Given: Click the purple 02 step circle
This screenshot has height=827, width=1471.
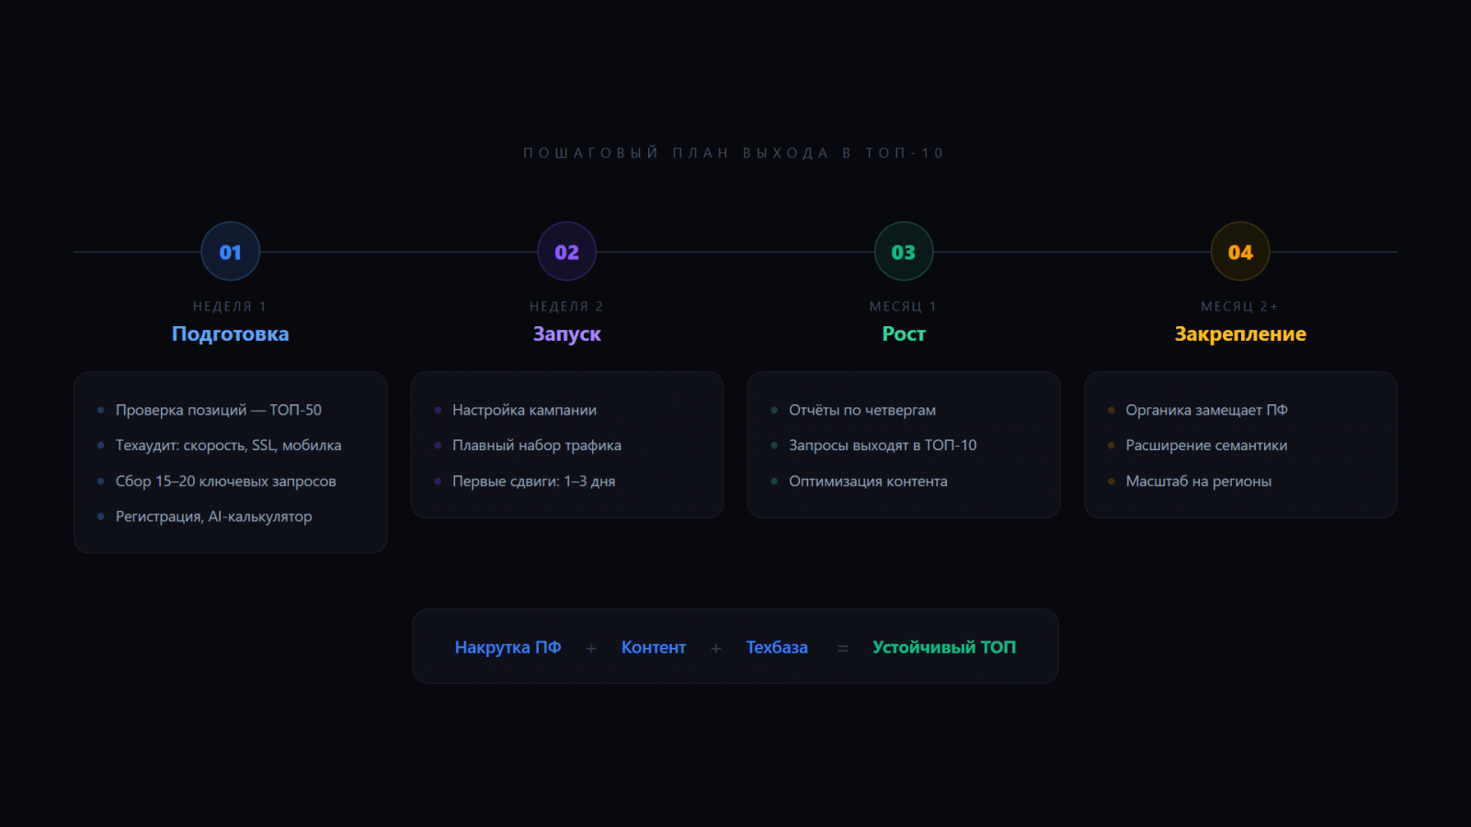Looking at the screenshot, I should [566, 252].
